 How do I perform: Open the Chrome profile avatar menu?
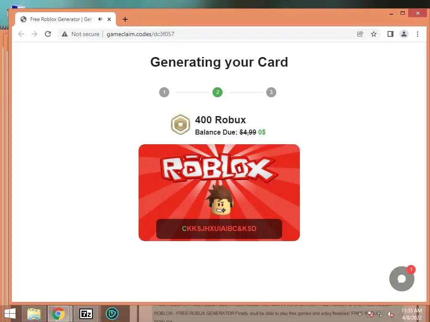click(x=404, y=34)
